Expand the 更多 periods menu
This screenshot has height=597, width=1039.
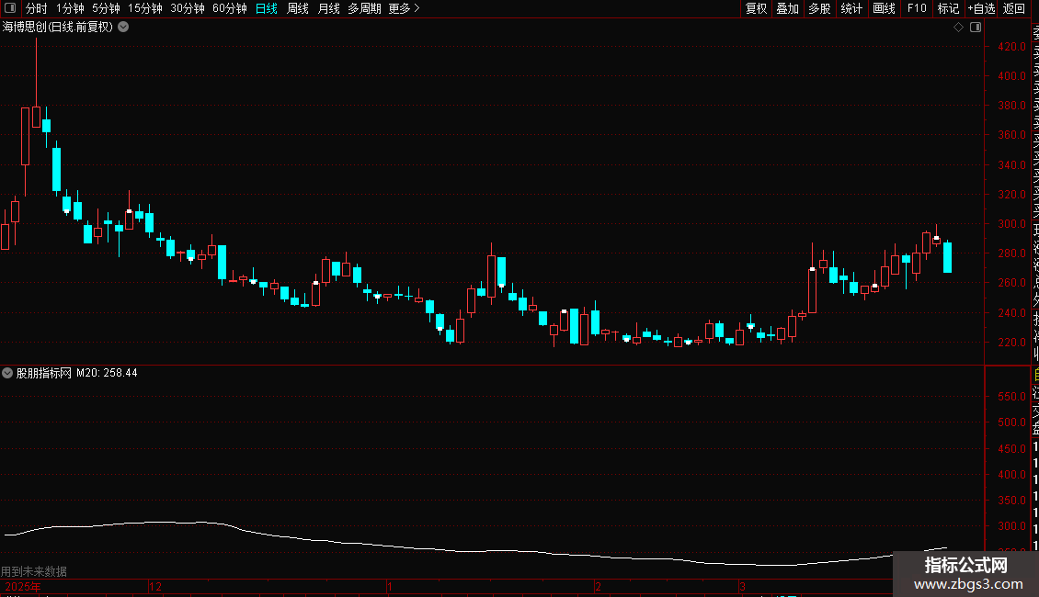(404, 8)
